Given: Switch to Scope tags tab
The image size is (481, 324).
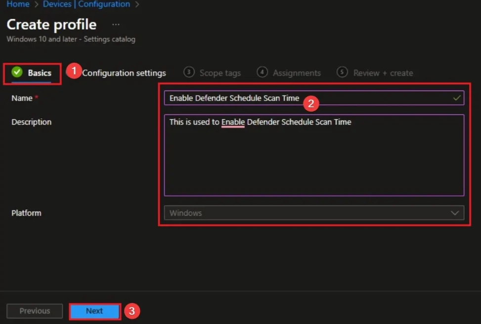Looking at the screenshot, I should click(x=220, y=73).
